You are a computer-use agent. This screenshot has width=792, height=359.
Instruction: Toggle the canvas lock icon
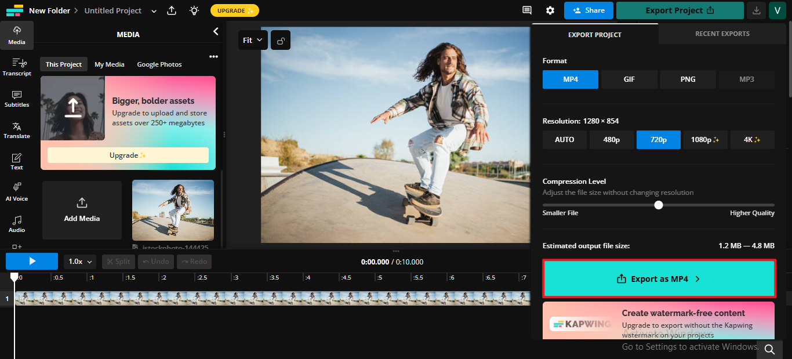click(x=281, y=39)
